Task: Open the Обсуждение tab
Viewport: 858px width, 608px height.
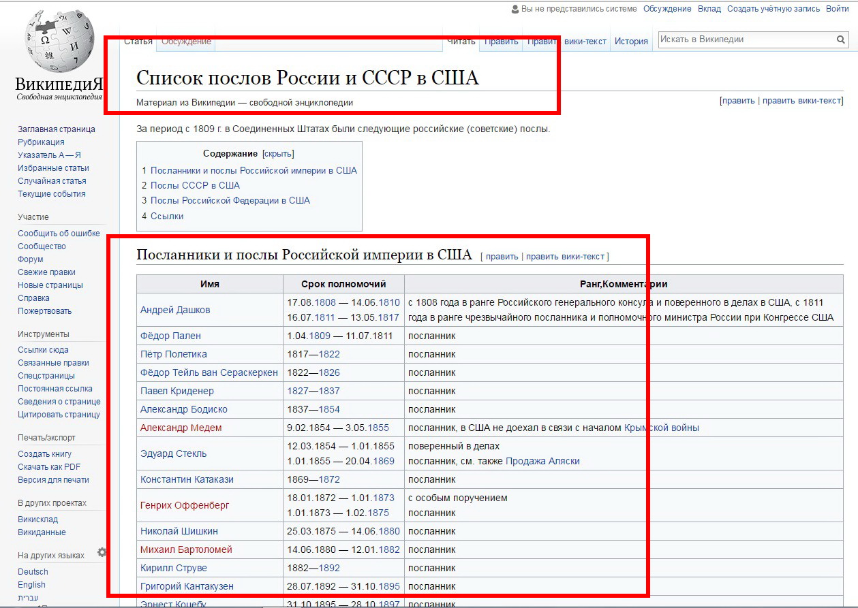Action: 186,42
